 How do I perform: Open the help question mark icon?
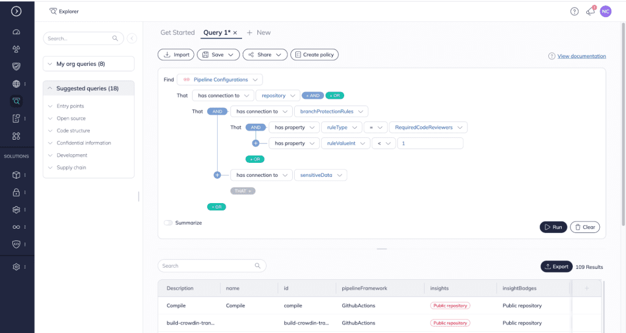(574, 11)
